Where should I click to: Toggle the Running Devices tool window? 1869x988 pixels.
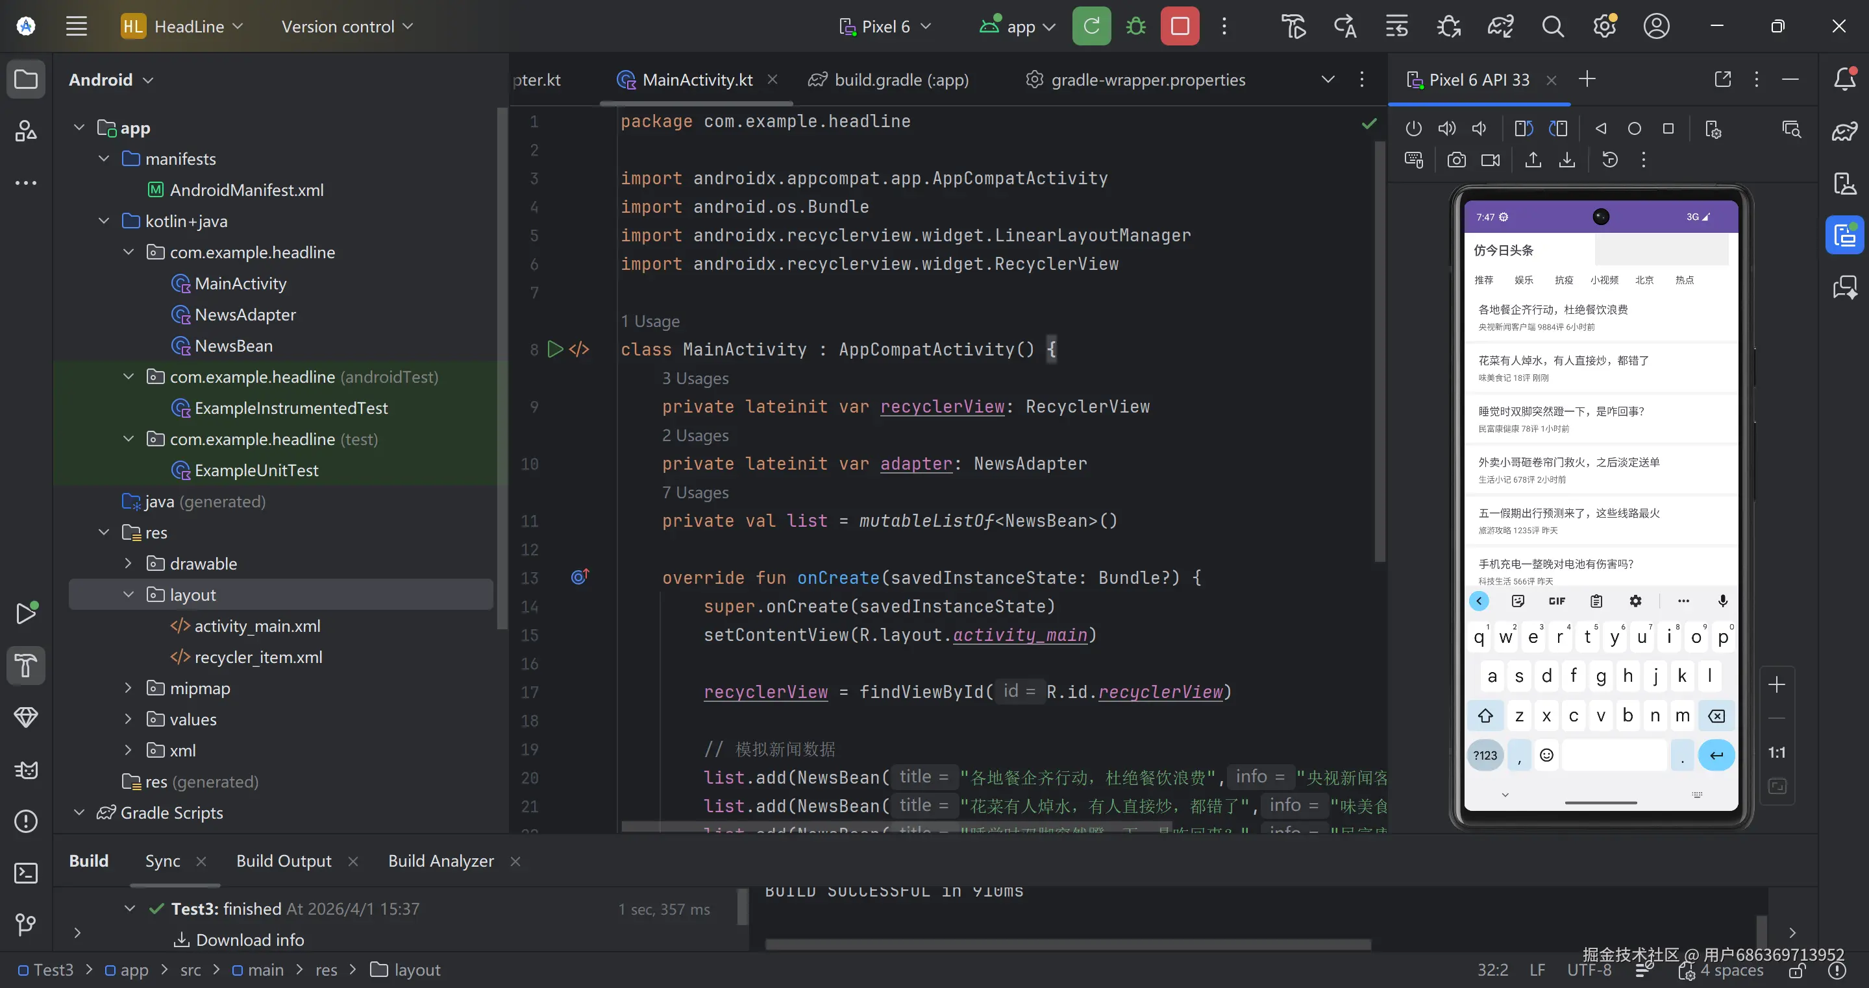(x=1844, y=235)
